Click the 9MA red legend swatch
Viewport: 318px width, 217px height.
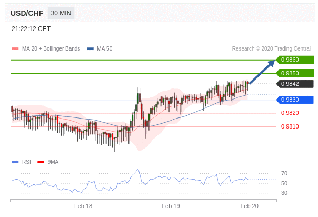tap(41, 162)
